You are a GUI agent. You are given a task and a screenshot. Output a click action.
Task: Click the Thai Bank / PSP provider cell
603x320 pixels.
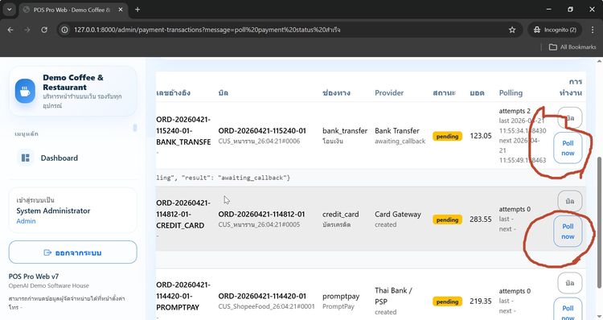[x=393, y=296]
